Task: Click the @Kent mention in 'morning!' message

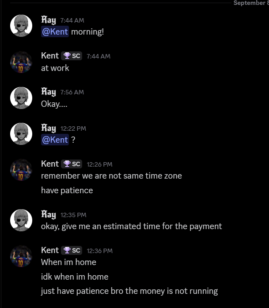Action: coord(55,31)
